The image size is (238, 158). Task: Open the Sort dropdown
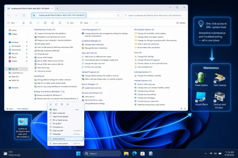(x=71, y=23)
